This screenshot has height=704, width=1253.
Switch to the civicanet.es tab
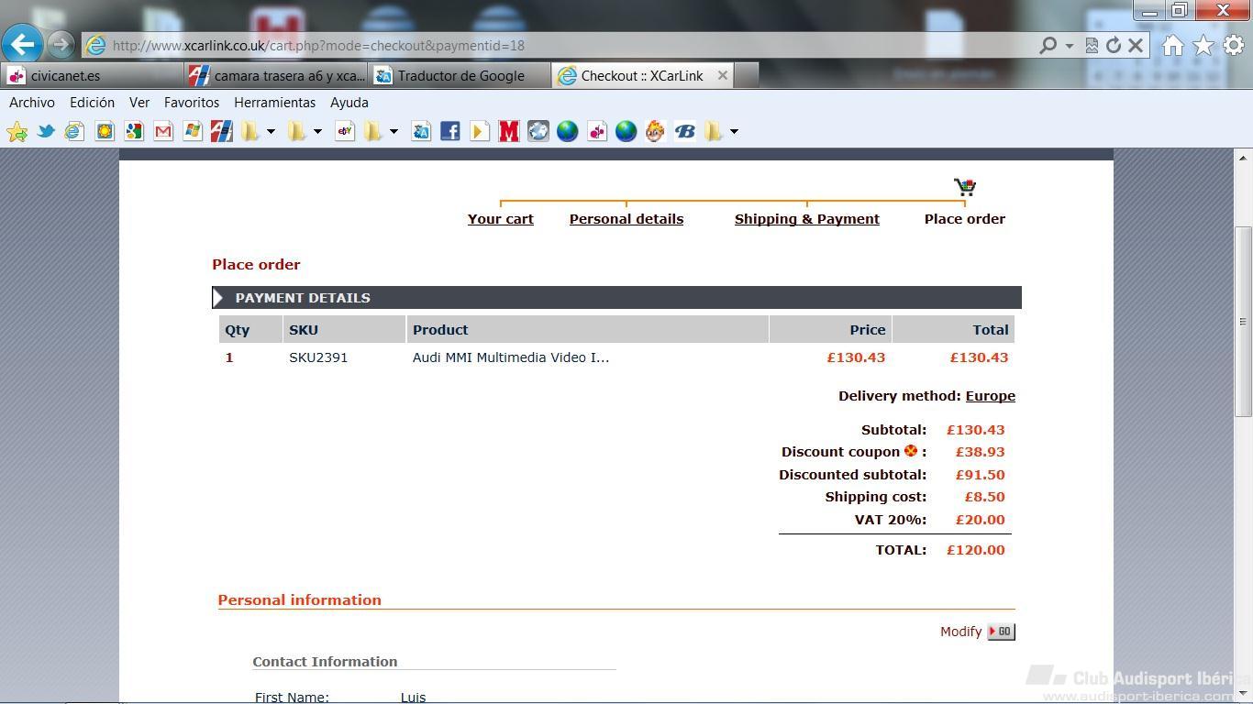pyautogui.click(x=92, y=75)
